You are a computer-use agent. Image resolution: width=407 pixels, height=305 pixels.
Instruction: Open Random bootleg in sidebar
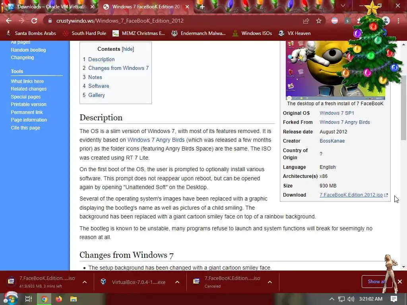point(28,50)
